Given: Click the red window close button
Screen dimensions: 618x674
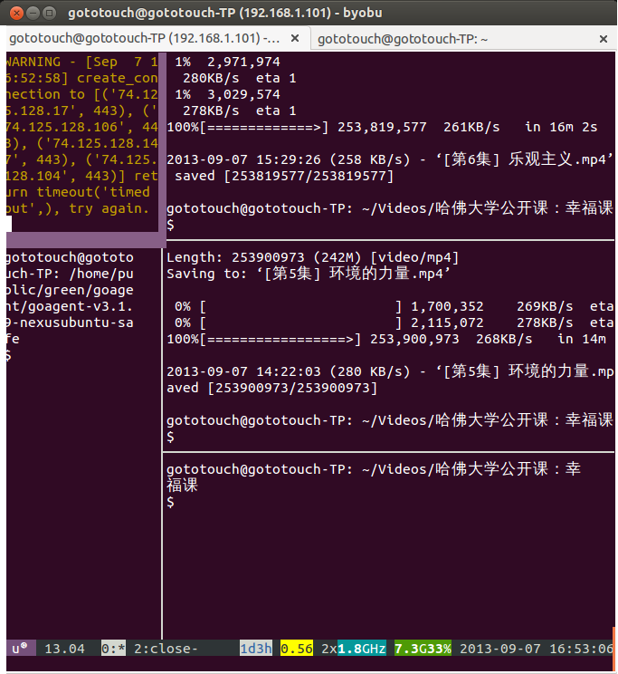Looking at the screenshot, I should pos(16,13).
